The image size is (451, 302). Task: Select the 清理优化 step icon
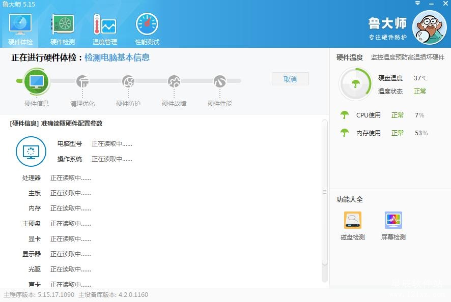[x=82, y=81]
